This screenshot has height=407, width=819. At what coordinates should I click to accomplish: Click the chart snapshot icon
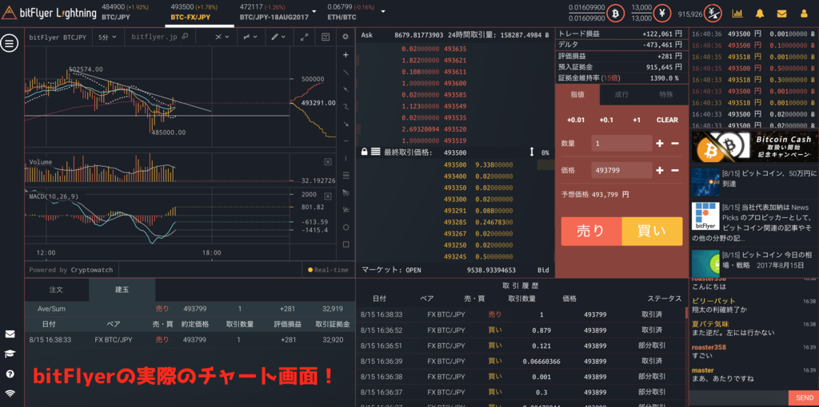326,37
